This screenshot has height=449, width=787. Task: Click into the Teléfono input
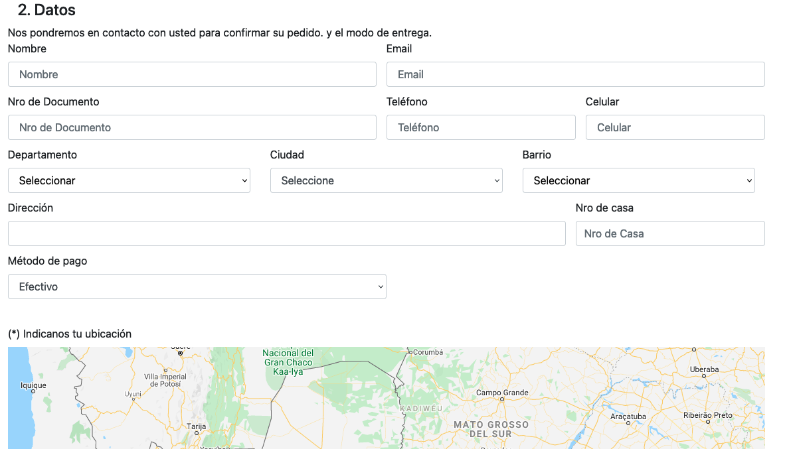(x=481, y=127)
